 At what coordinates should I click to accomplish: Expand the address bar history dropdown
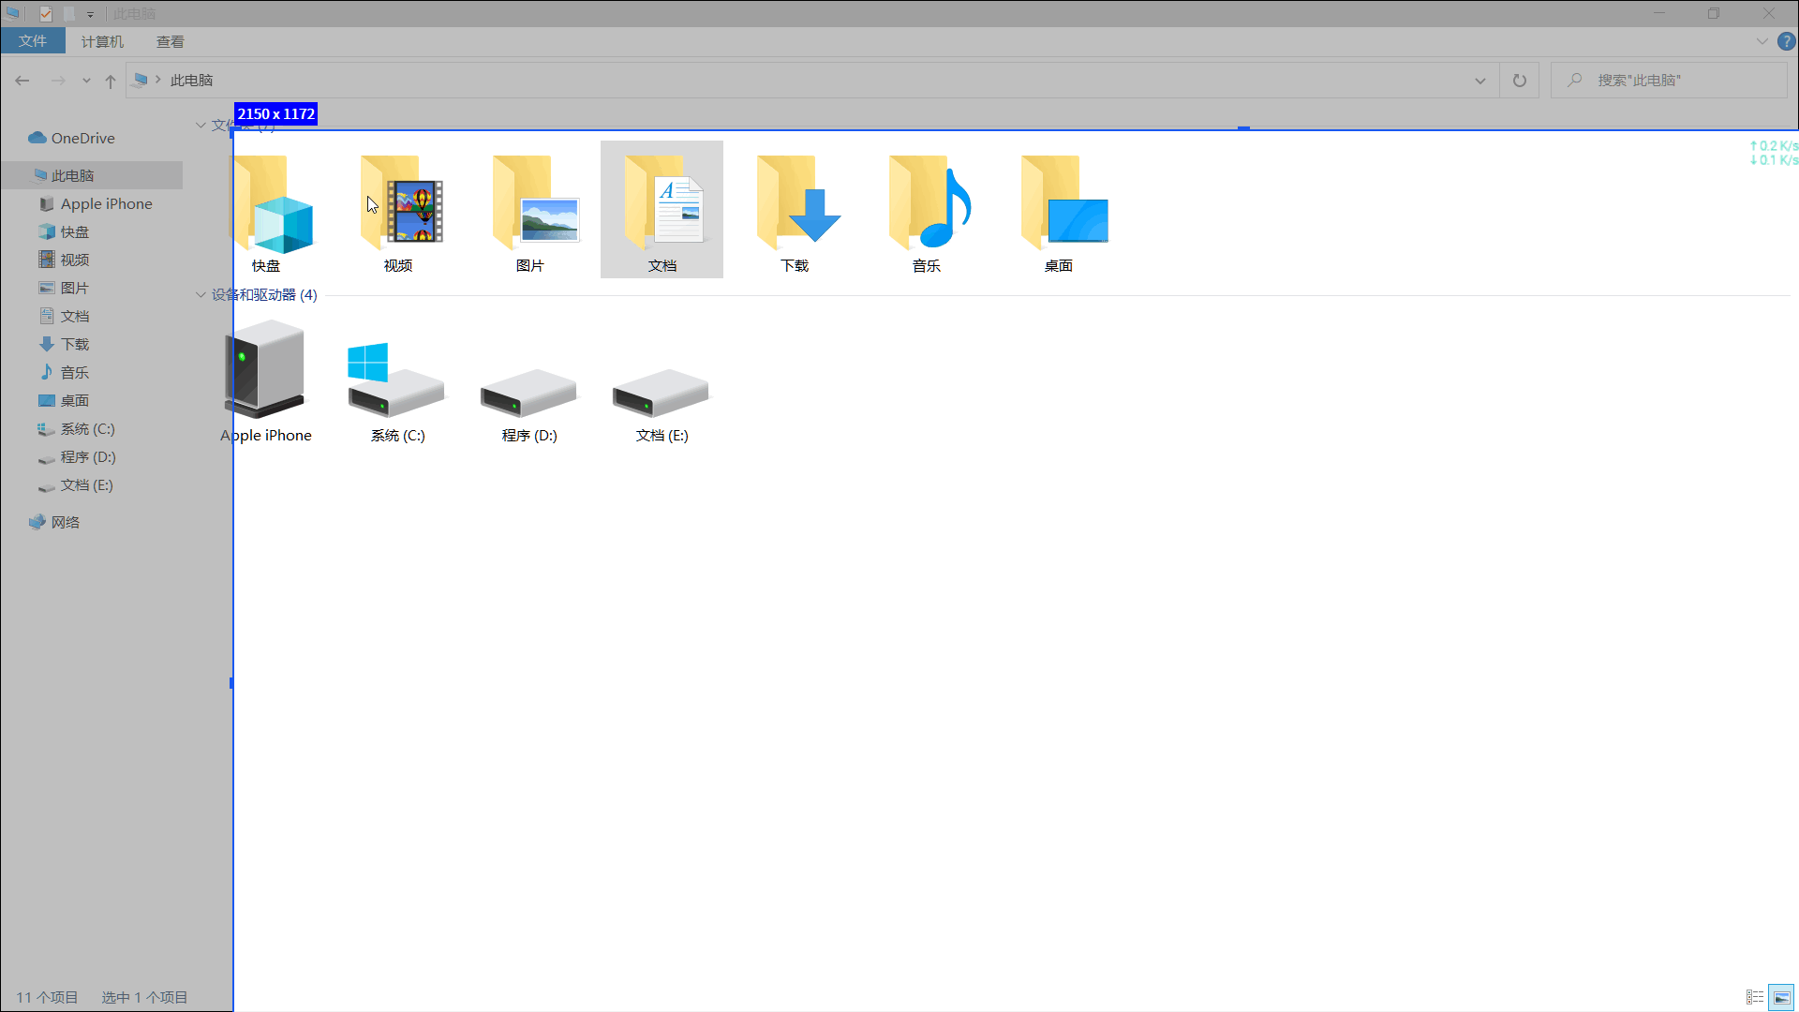(1480, 81)
